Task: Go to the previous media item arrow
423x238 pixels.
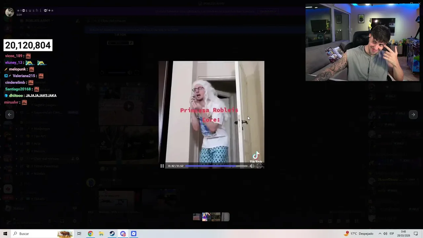Action: click(x=10, y=114)
